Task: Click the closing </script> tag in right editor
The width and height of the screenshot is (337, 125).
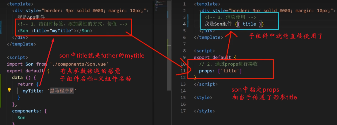Action: 206,84
